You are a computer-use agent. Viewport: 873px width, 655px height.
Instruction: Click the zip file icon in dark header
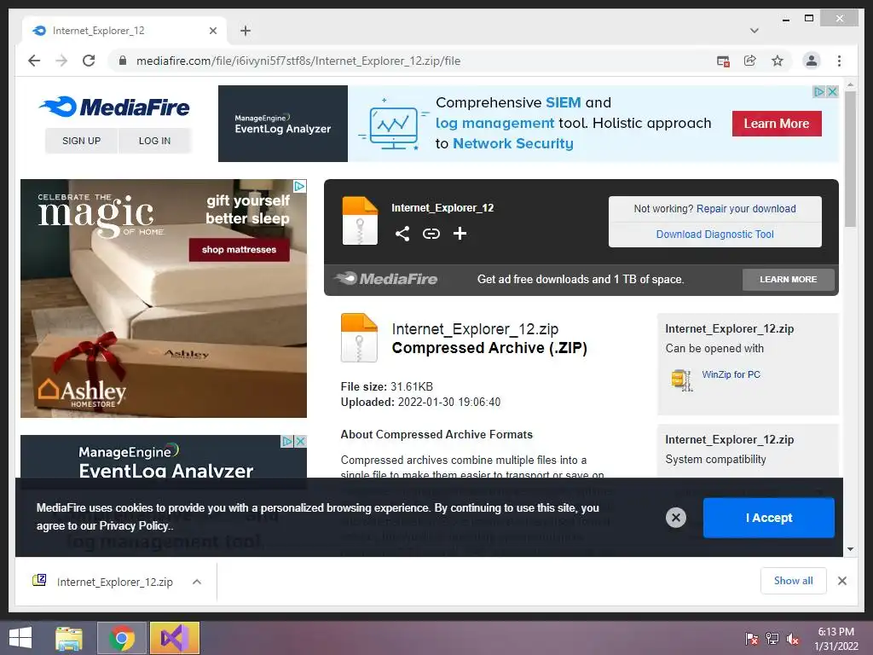click(x=360, y=221)
